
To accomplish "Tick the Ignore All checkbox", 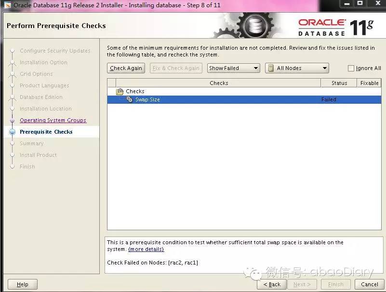I will click(x=351, y=69).
